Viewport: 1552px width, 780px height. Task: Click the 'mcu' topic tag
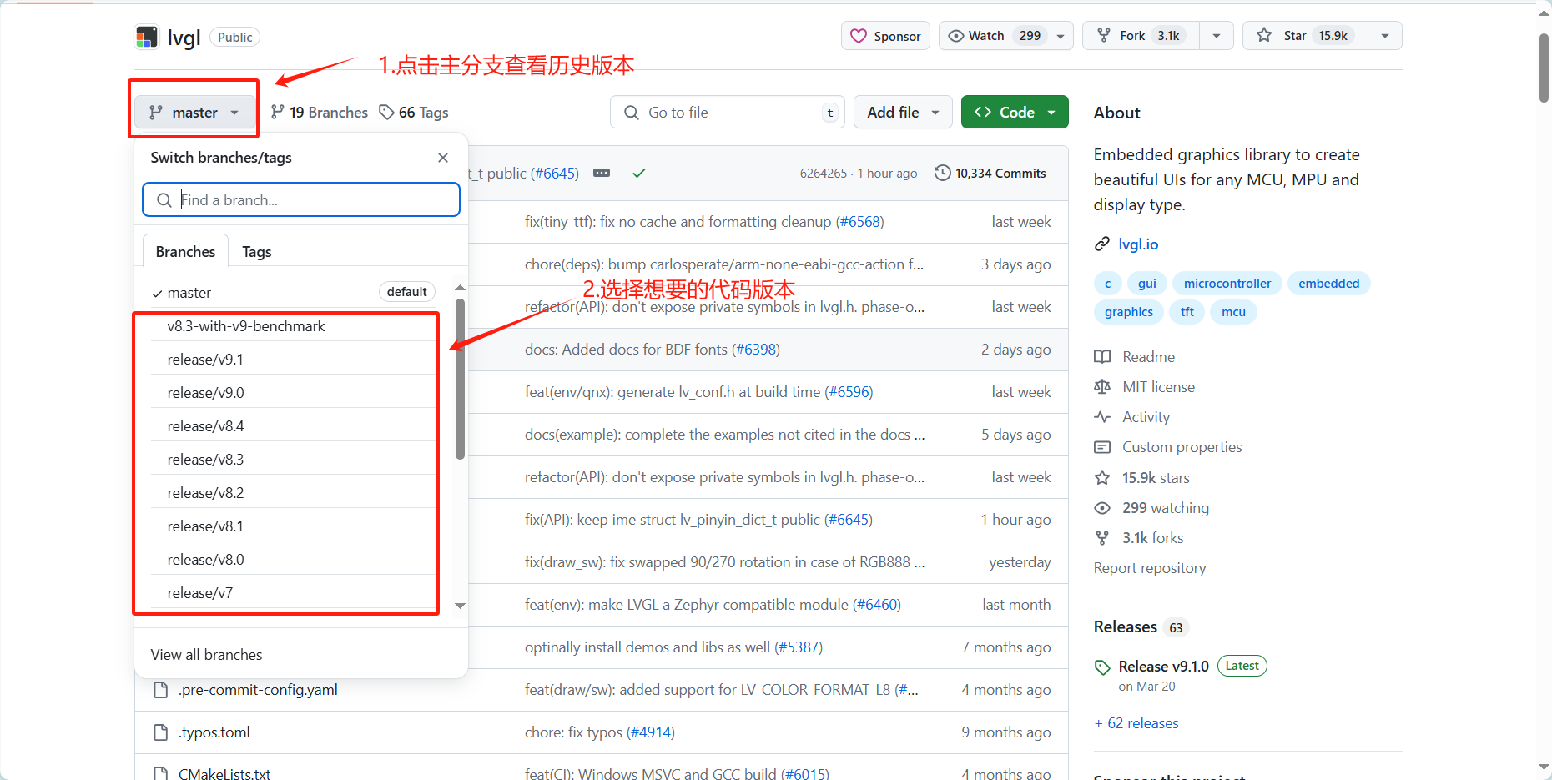point(1233,312)
